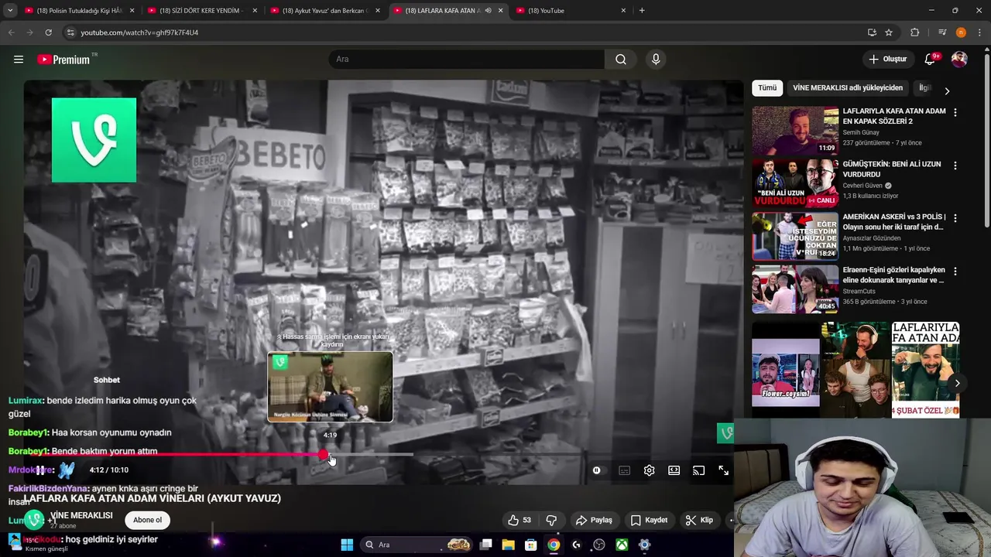This screenshot has height=557, width=991.
Task: Open tab search dropdown arrow
Action: click(x=10, y=11)
